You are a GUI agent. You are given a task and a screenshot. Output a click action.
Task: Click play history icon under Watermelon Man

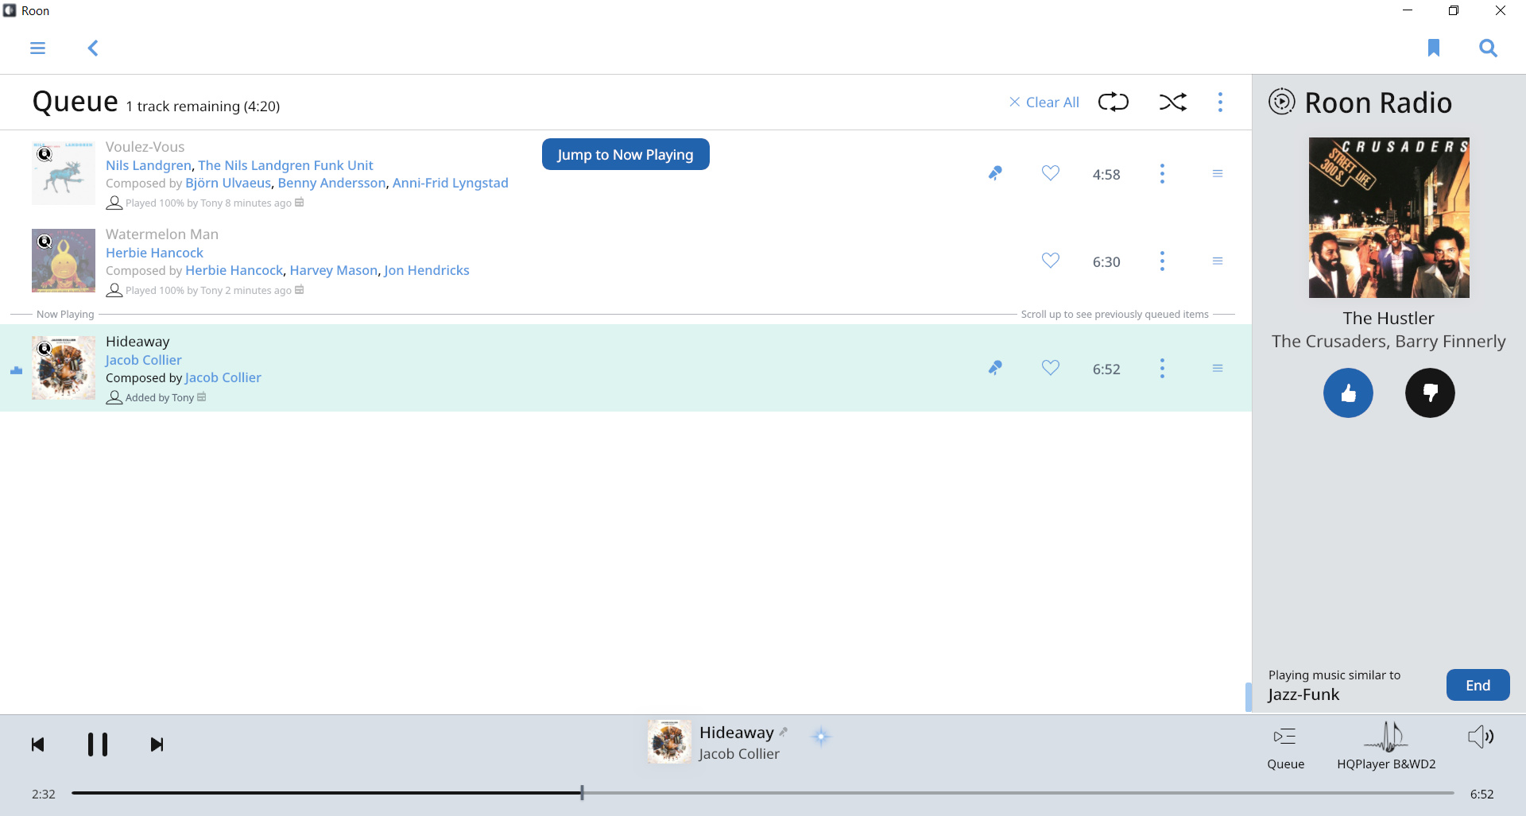click(x=300, y=290)
